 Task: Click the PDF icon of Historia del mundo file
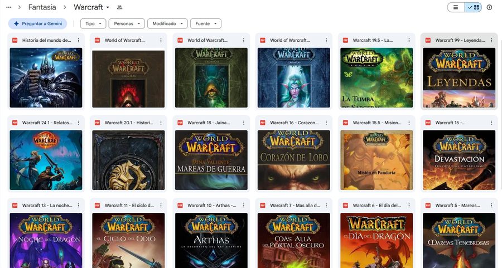point(15,40)
